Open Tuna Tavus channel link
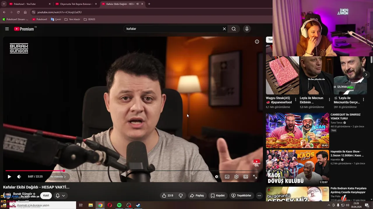The image size is (373, 209). tap(337, 123)
